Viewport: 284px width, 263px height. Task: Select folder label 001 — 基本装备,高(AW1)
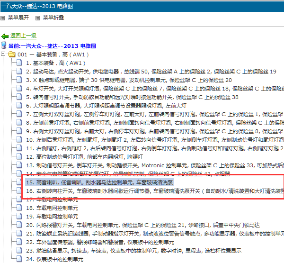[x=53, y=54]
